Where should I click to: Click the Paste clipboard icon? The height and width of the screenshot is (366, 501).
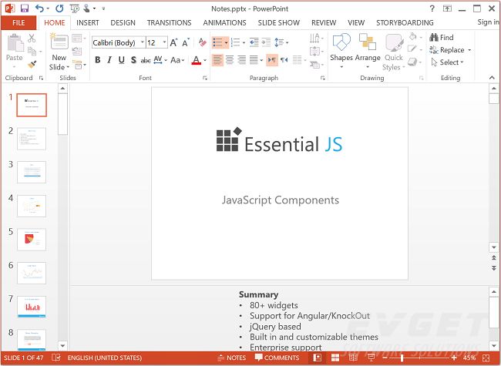(x=15, y=43)
